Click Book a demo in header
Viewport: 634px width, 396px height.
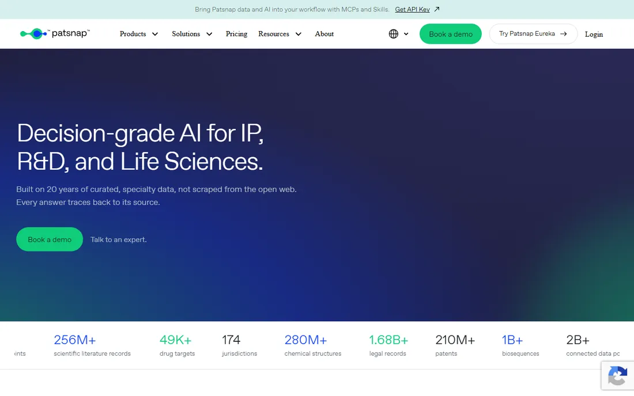(451, 34)
